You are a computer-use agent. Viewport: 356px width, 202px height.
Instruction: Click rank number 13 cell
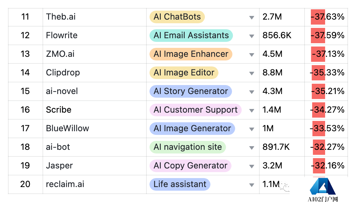(26, 54)
